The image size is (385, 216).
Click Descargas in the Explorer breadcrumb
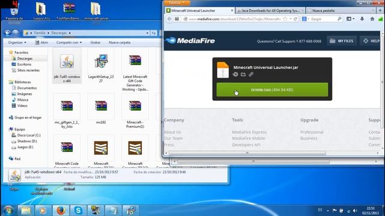tap(59, 33)
